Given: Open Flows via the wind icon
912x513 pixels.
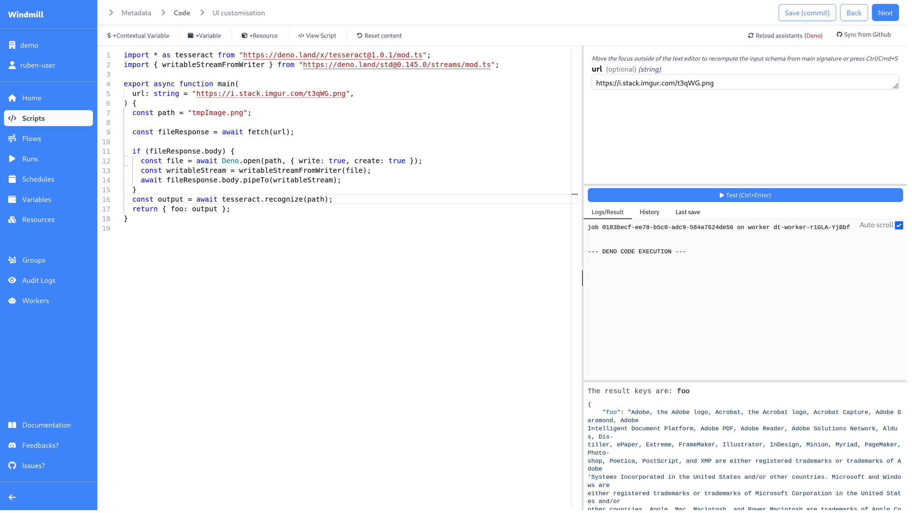Looking at the screenshot, I should pos(12,139).
